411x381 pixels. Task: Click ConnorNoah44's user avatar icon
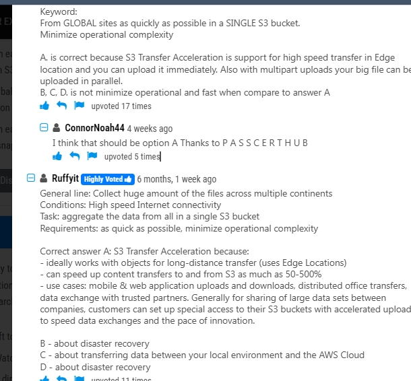click(x=56, y=128)
